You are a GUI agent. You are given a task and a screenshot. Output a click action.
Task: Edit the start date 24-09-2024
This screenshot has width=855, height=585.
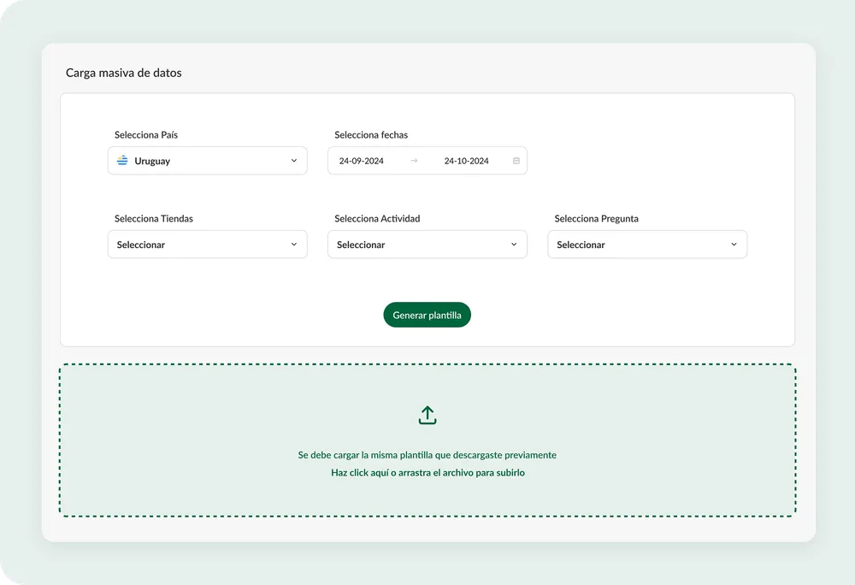(361, 161)
